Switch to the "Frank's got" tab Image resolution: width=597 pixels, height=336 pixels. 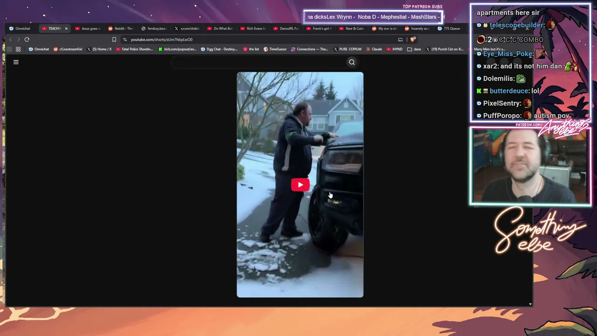tap(319, 28)
